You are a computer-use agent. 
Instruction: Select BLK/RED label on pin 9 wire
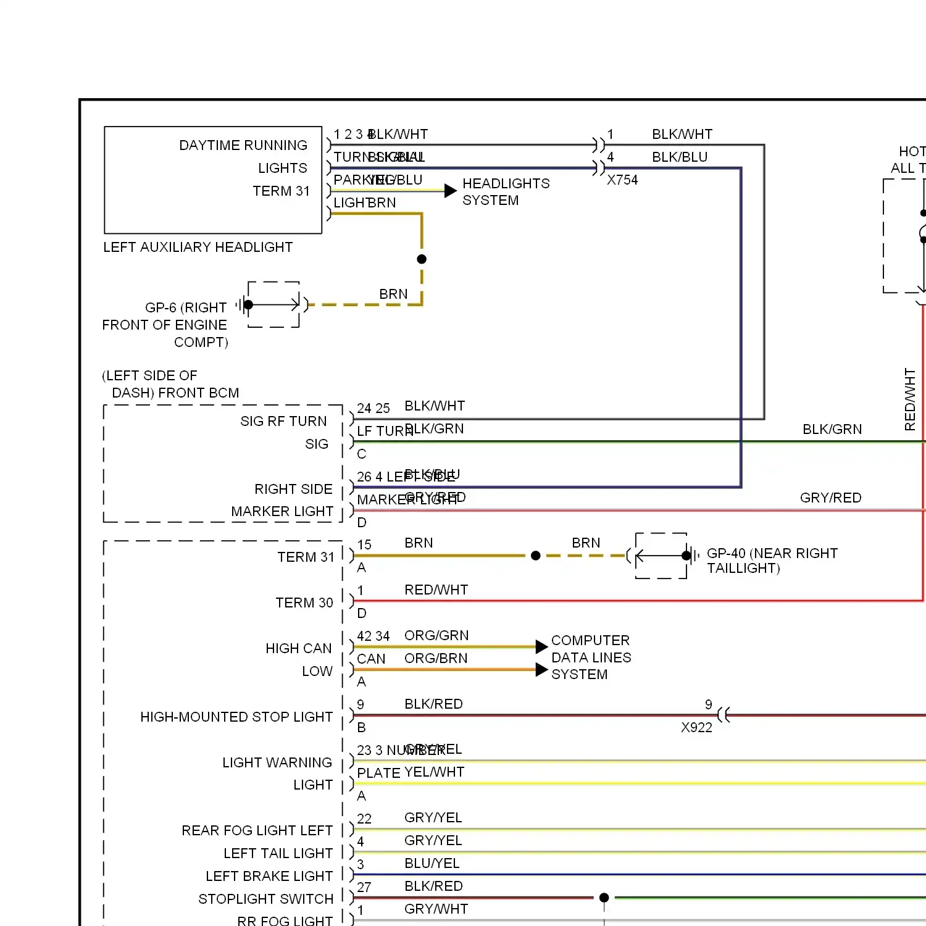433,704
